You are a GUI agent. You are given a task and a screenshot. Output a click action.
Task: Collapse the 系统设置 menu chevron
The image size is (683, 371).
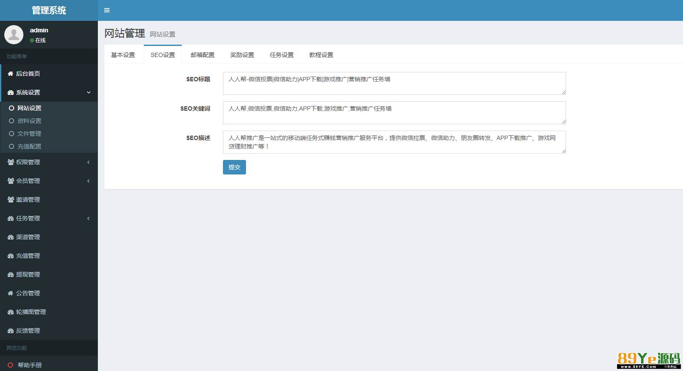coord(89,92)
